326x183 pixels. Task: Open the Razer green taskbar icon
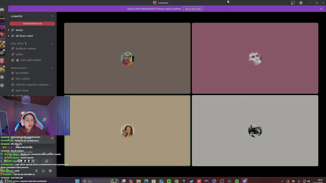169,181
